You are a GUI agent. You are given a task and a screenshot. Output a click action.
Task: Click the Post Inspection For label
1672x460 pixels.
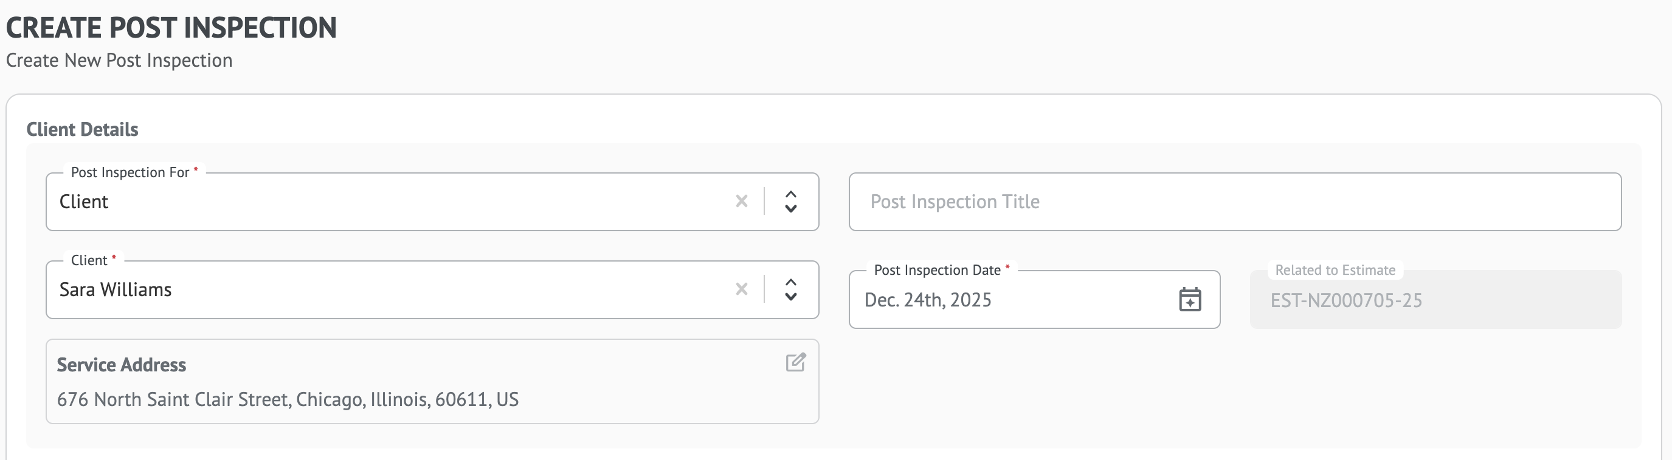(130, 172)
